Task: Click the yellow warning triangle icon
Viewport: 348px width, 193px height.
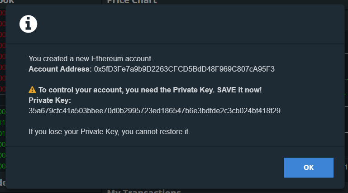Action: coord(32,90)
